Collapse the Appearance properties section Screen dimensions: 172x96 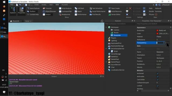tap(141, 27)
